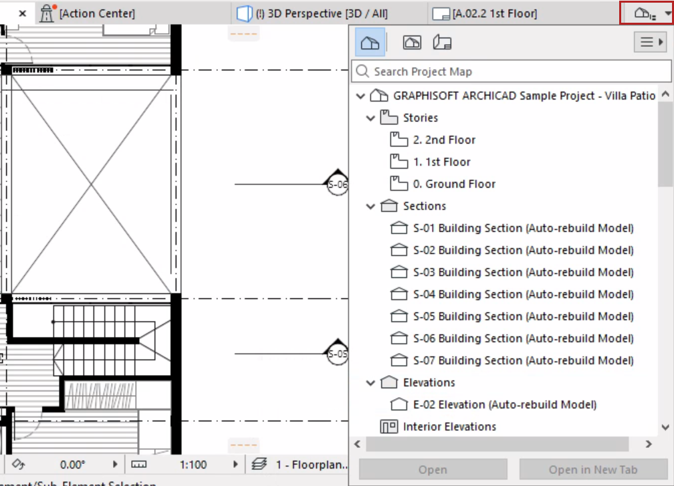Click the Open in New Tab button
Image resolution: width=674 pixels, height=486 pixels.
593,470
